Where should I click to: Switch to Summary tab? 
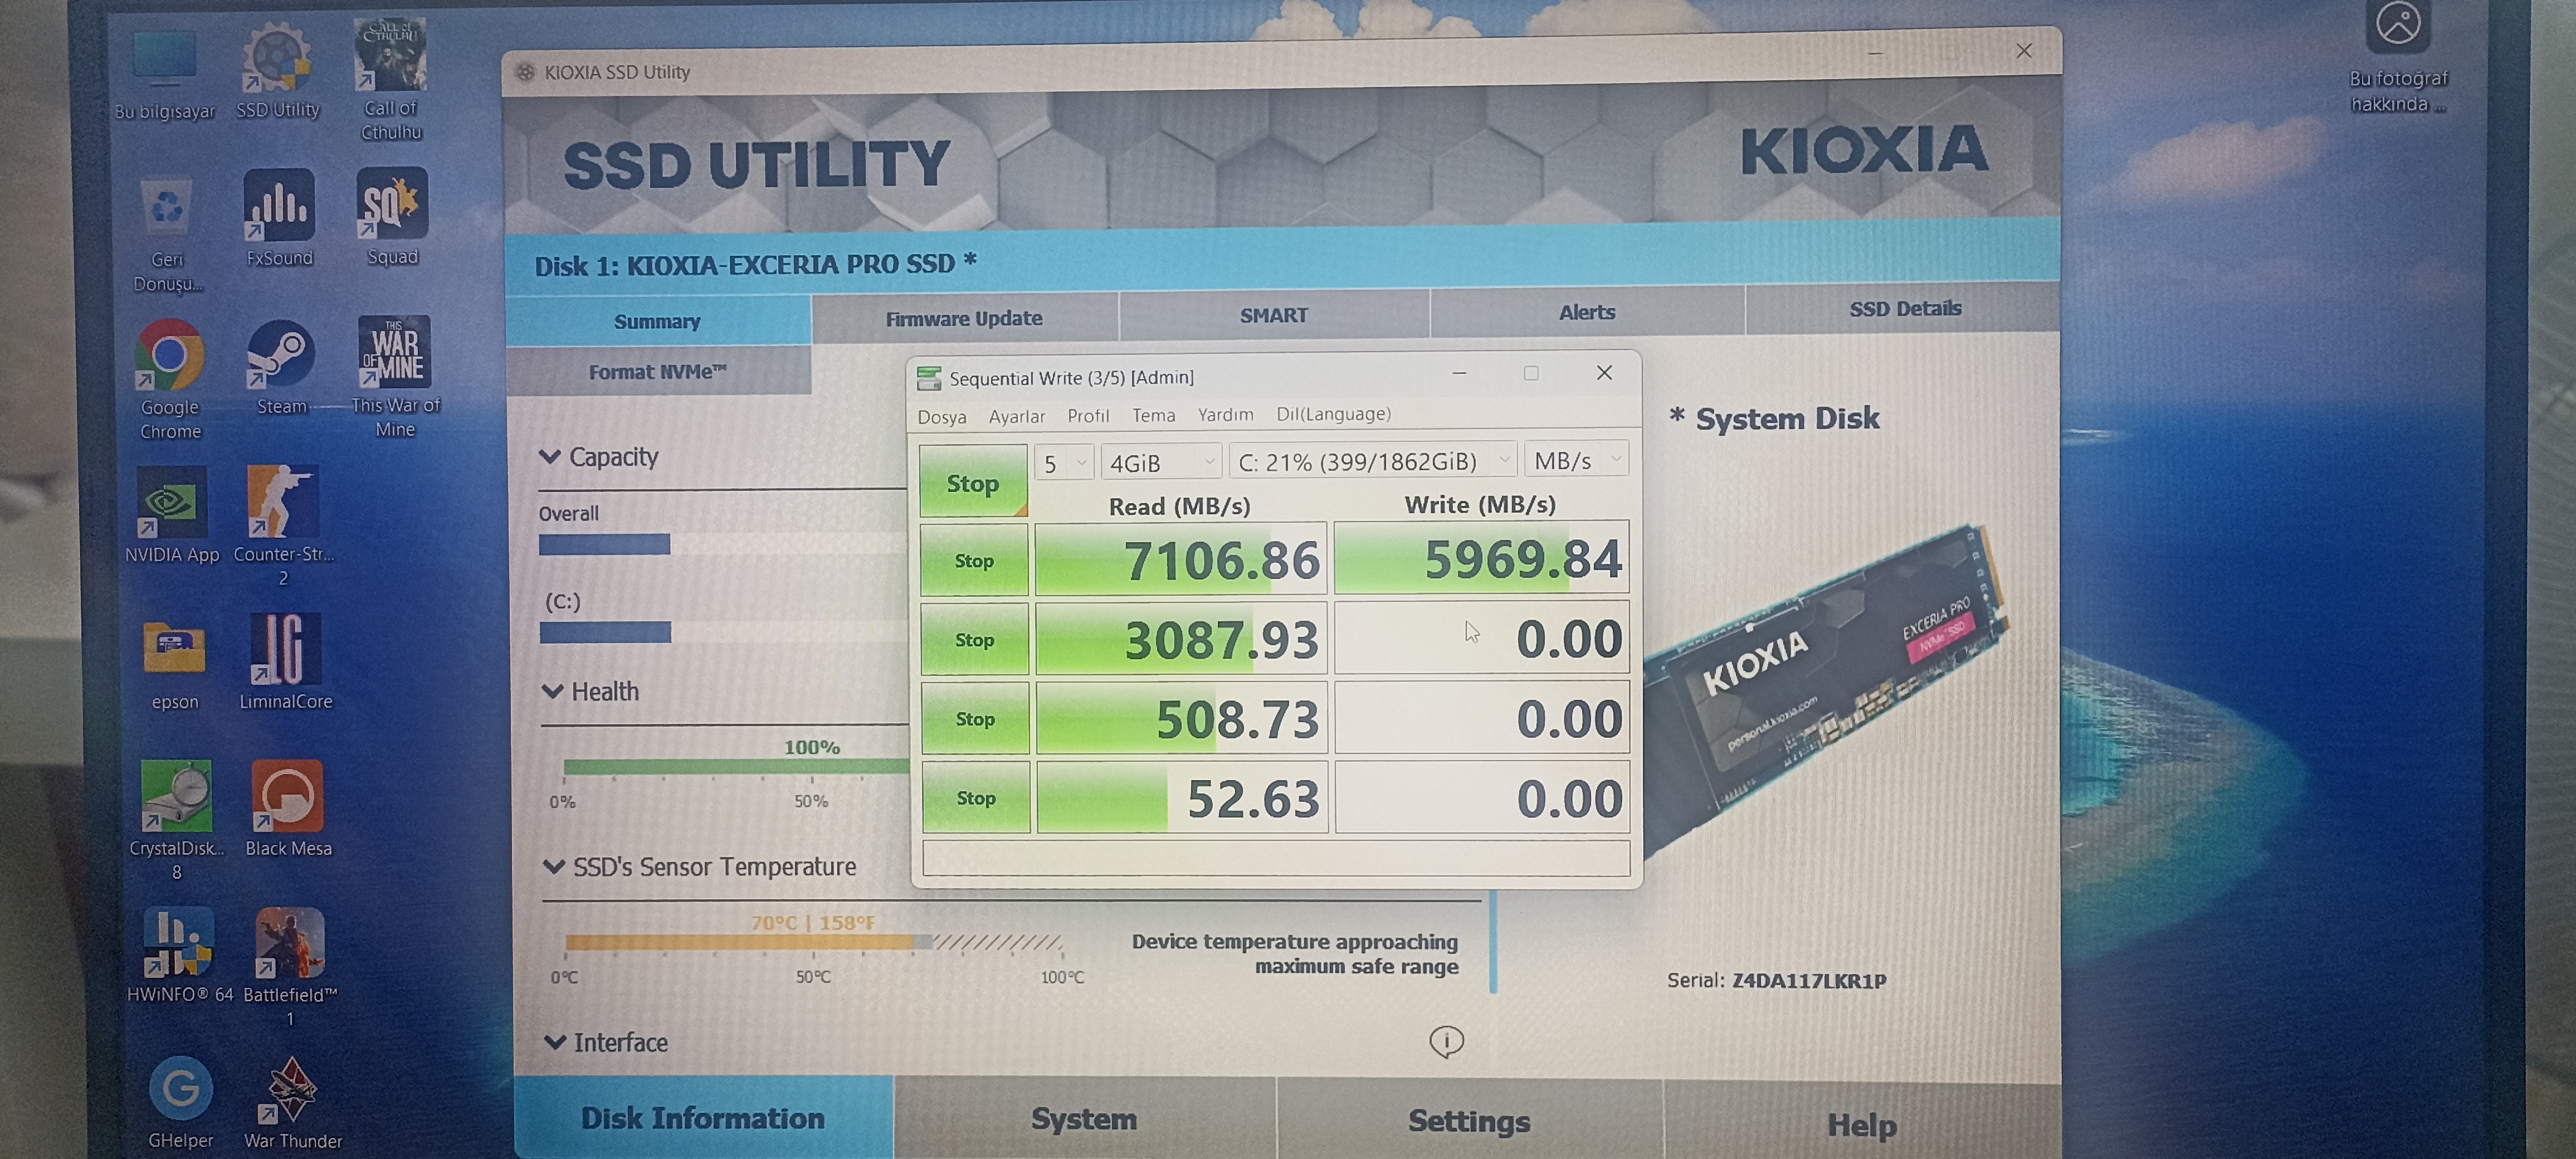pyautogui.click(x=657, y=321)
